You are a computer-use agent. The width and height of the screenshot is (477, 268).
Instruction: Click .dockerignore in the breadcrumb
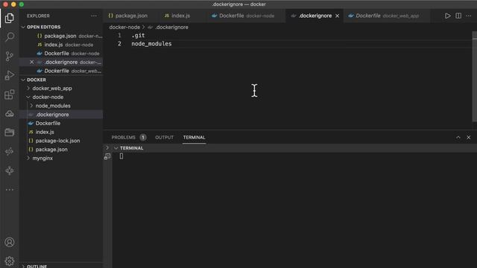coord(171,28)
